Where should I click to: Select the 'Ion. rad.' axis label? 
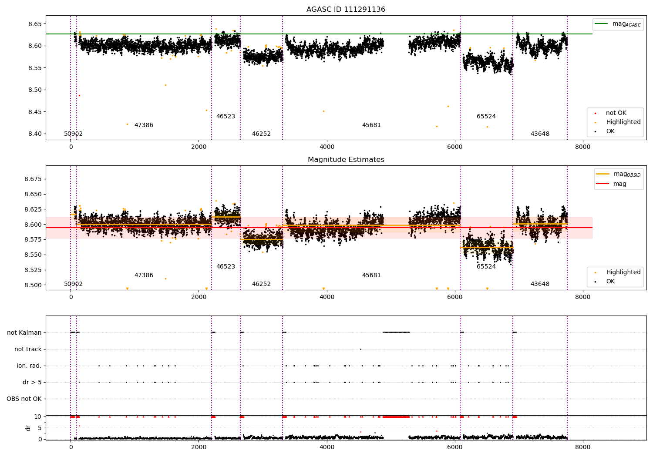point(29,366)
